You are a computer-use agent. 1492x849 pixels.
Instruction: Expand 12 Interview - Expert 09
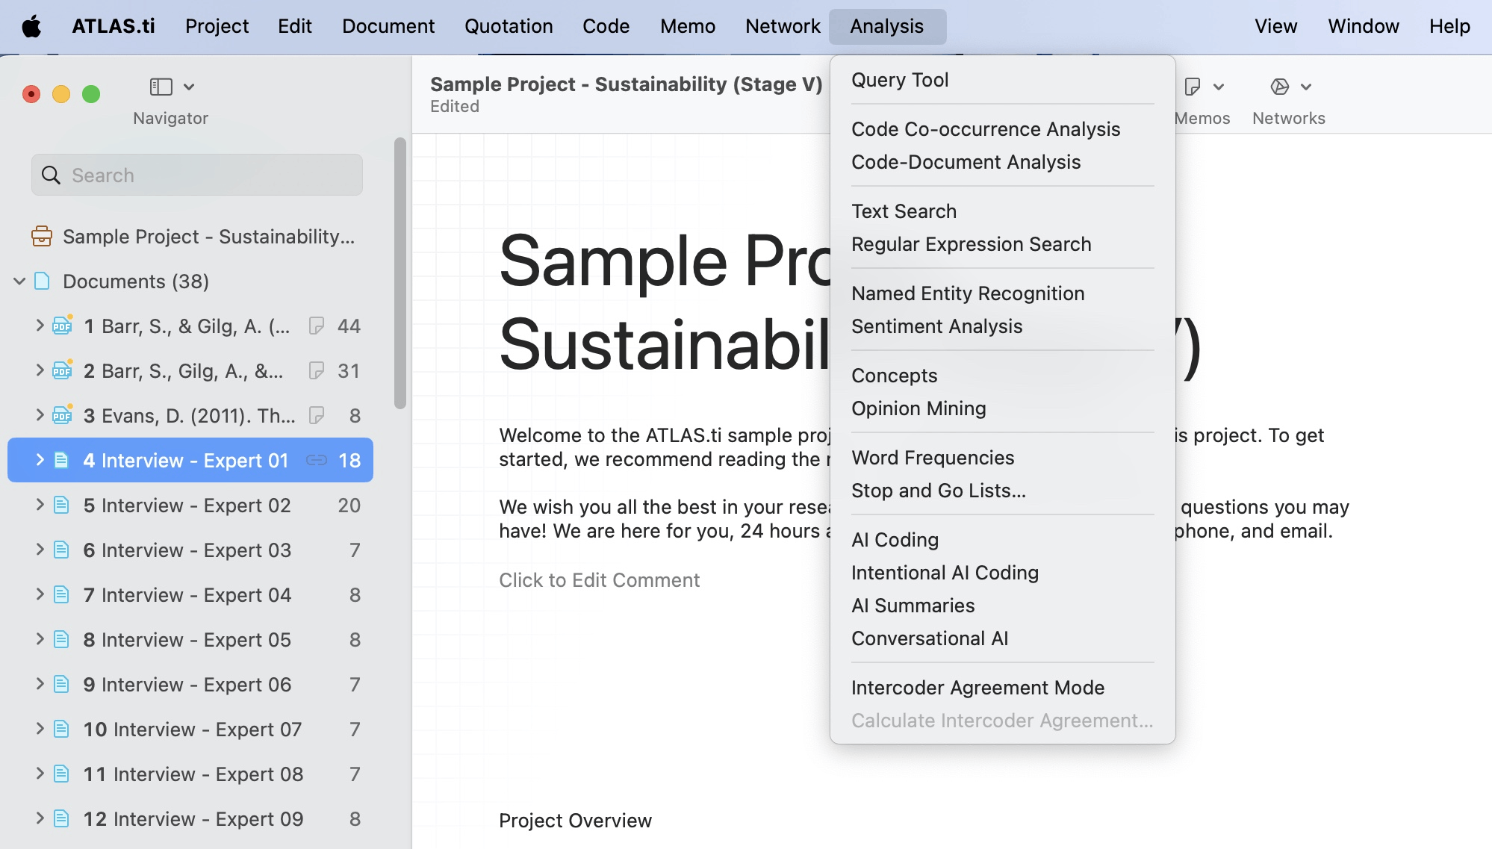tap(40, 818)
